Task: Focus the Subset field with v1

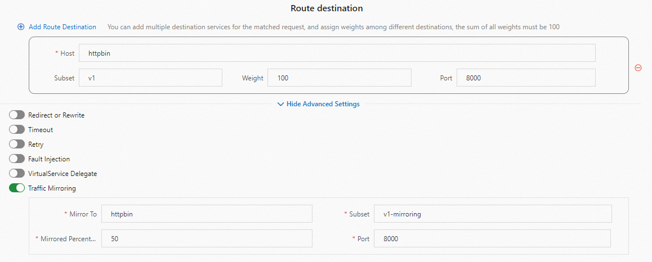Action: pos(150,78)
